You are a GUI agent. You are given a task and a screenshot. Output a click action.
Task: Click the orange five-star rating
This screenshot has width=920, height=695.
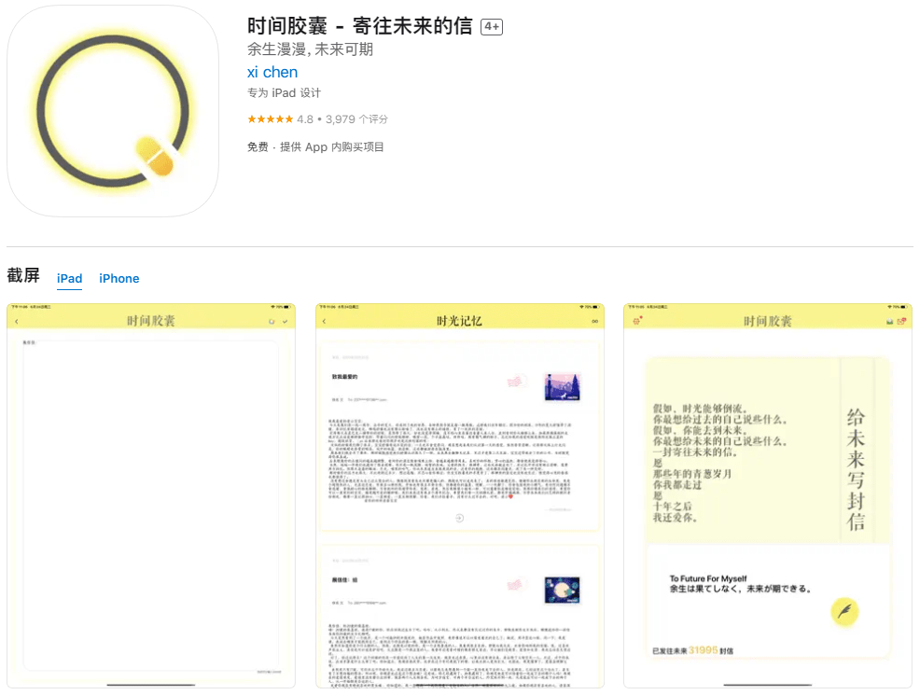pos(270,119)
